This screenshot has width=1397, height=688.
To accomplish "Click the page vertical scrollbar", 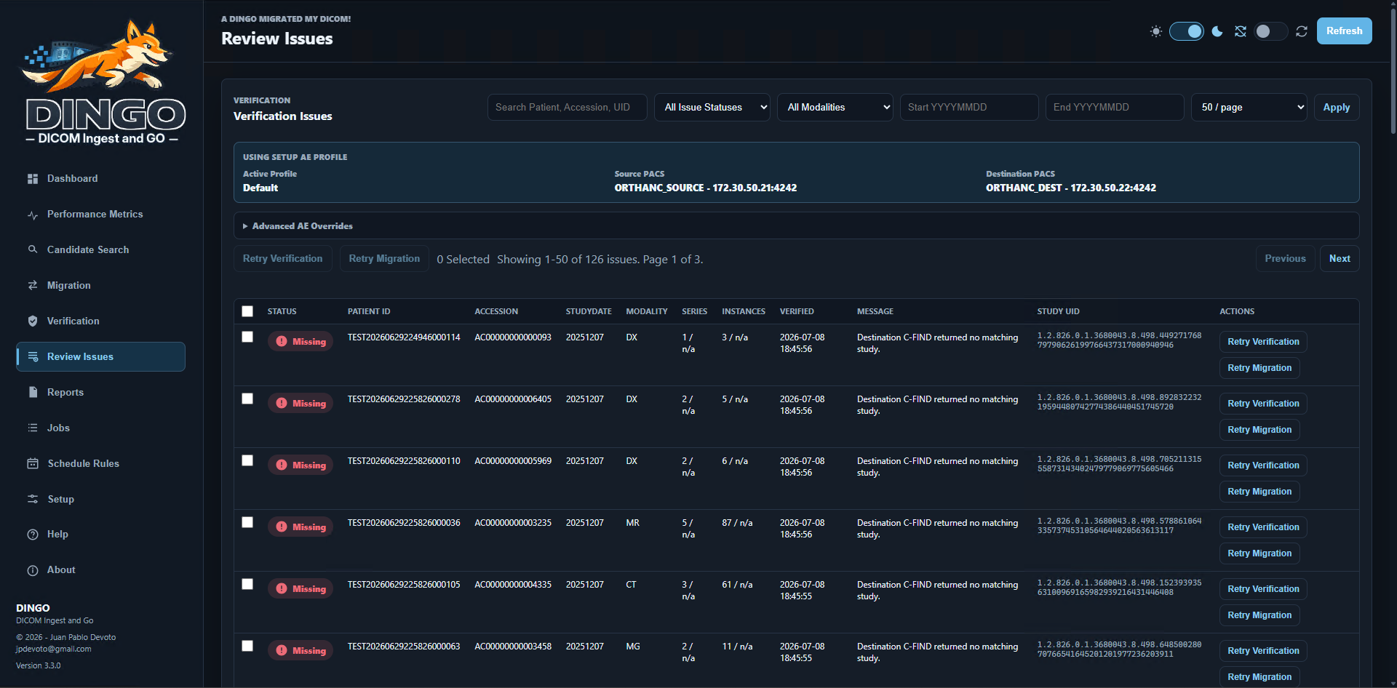I will pos(1393,73).
